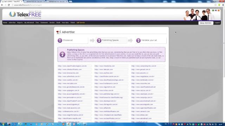The height and width of the screenshot is (126, 225).
Task: Switch language with the Spain flag
Action: point(219,10)
